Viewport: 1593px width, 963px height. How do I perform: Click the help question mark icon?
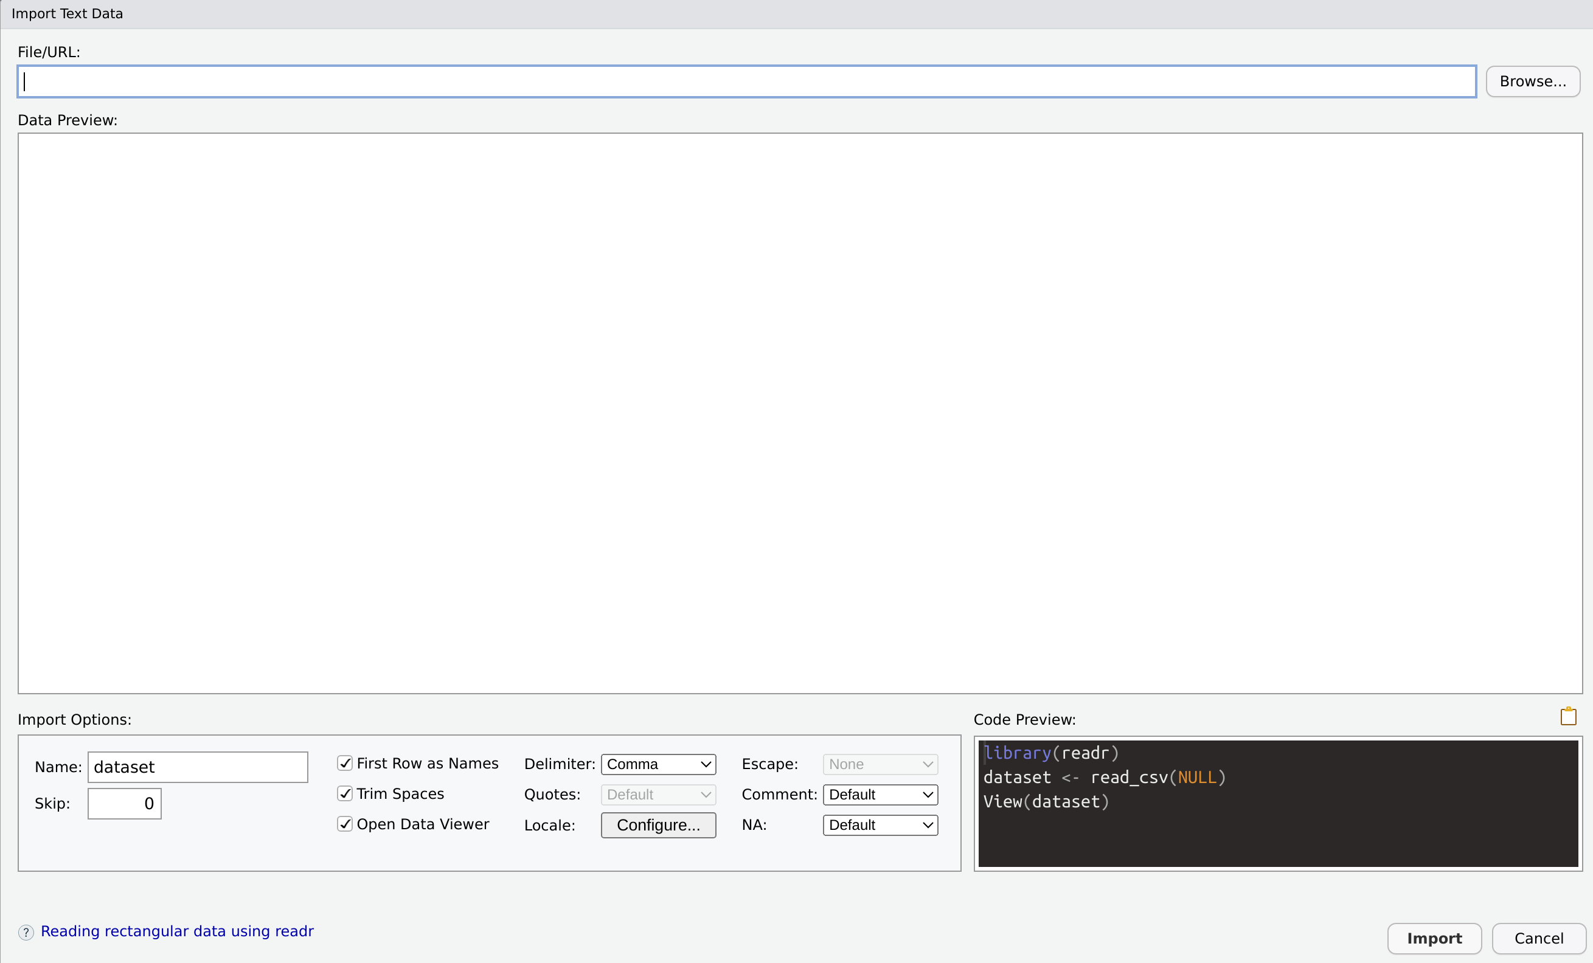(26, 932)
